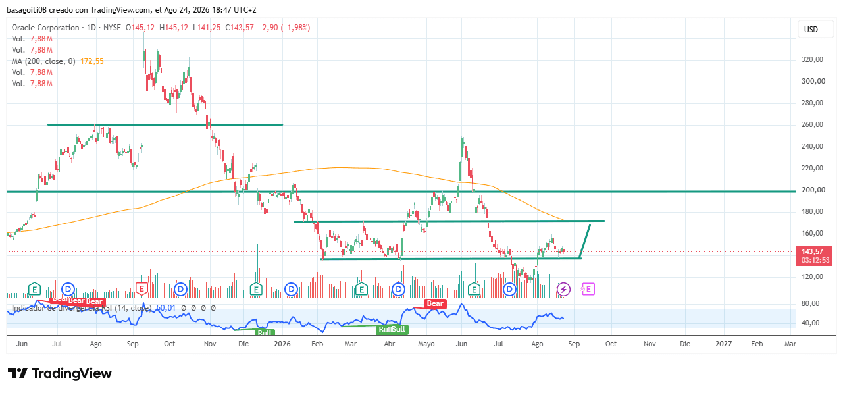Open the earnings E marker in December
843x393 pixels.
pos(255,288)
